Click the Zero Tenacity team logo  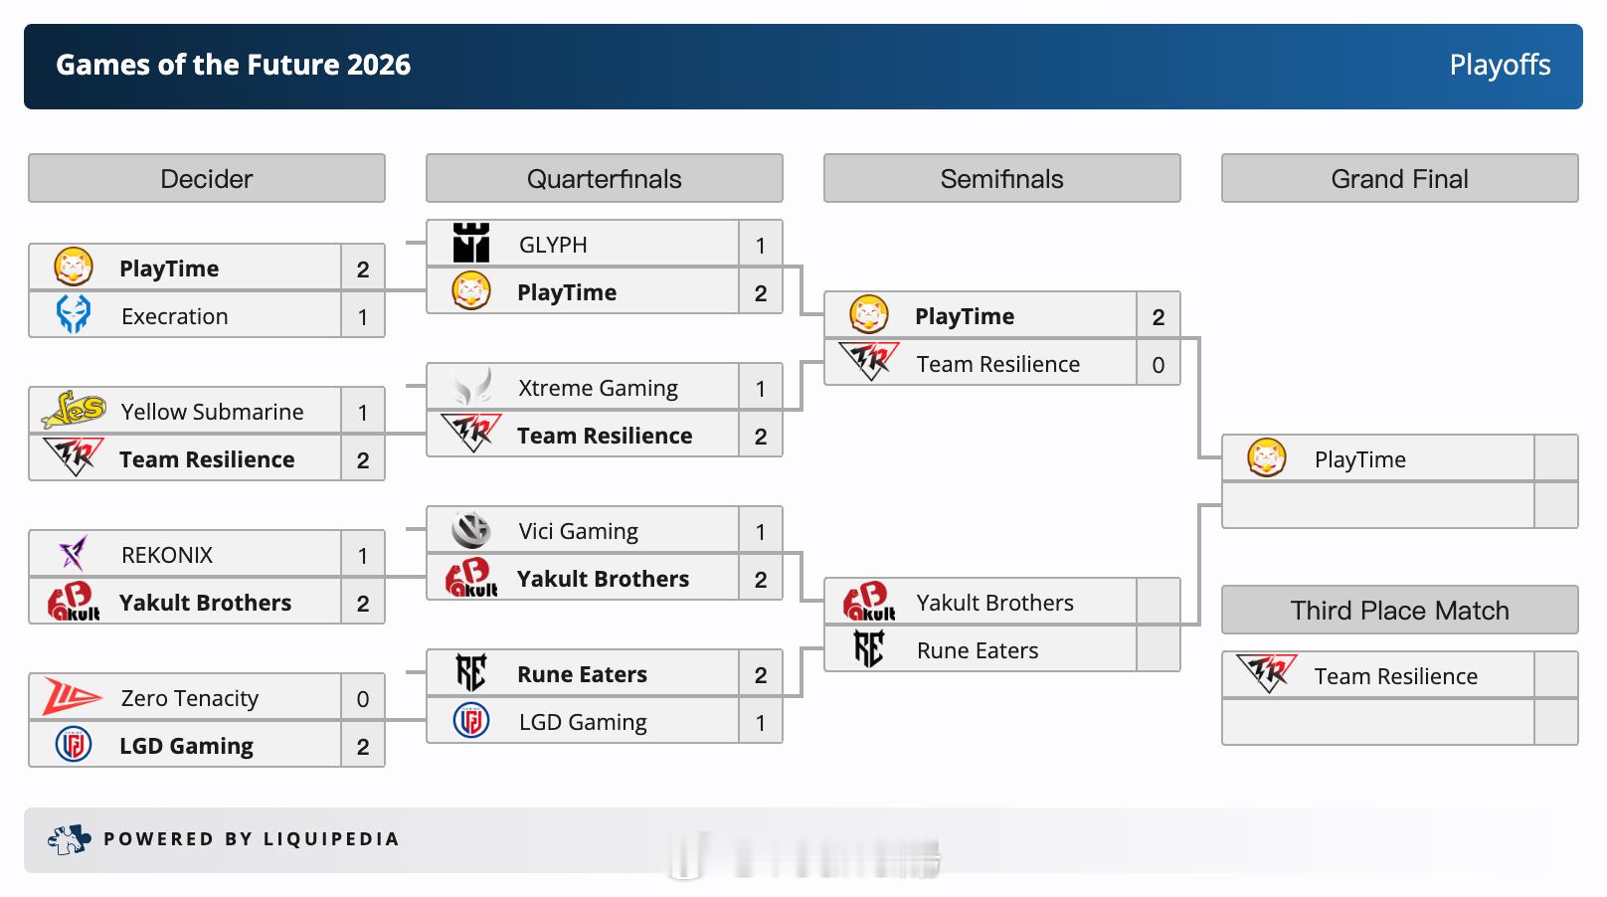[73, 697]
